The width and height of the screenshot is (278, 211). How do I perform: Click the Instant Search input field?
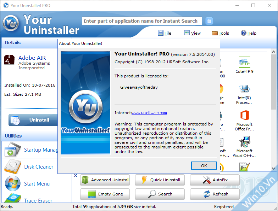point(142,21)
